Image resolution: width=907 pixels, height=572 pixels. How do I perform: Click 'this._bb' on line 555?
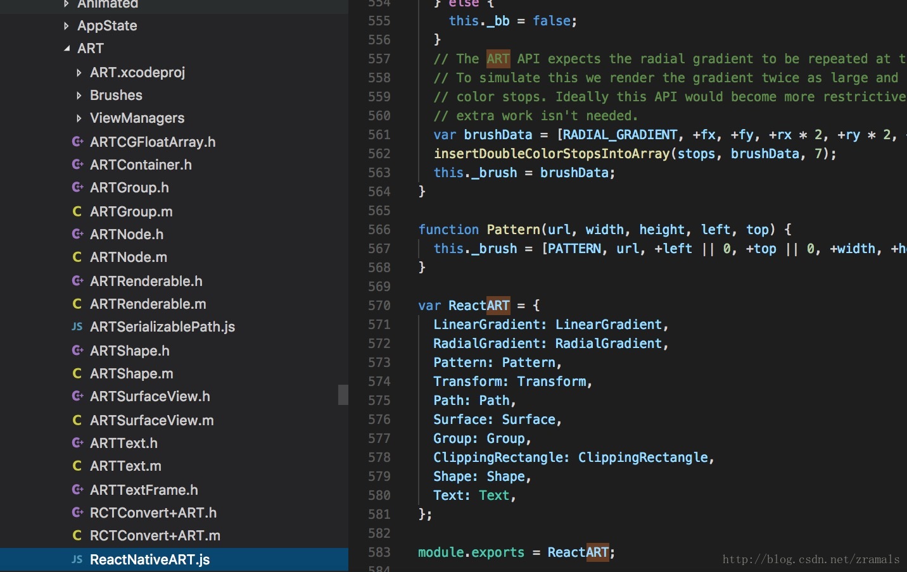point(479,21)
